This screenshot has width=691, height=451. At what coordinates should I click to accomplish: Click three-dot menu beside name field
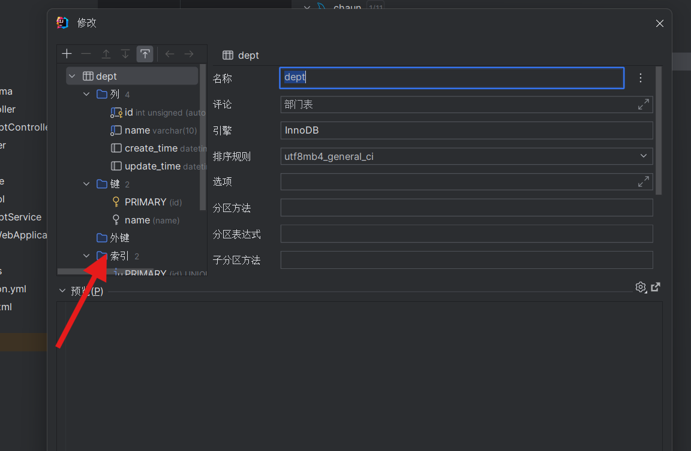click(641, 78)
